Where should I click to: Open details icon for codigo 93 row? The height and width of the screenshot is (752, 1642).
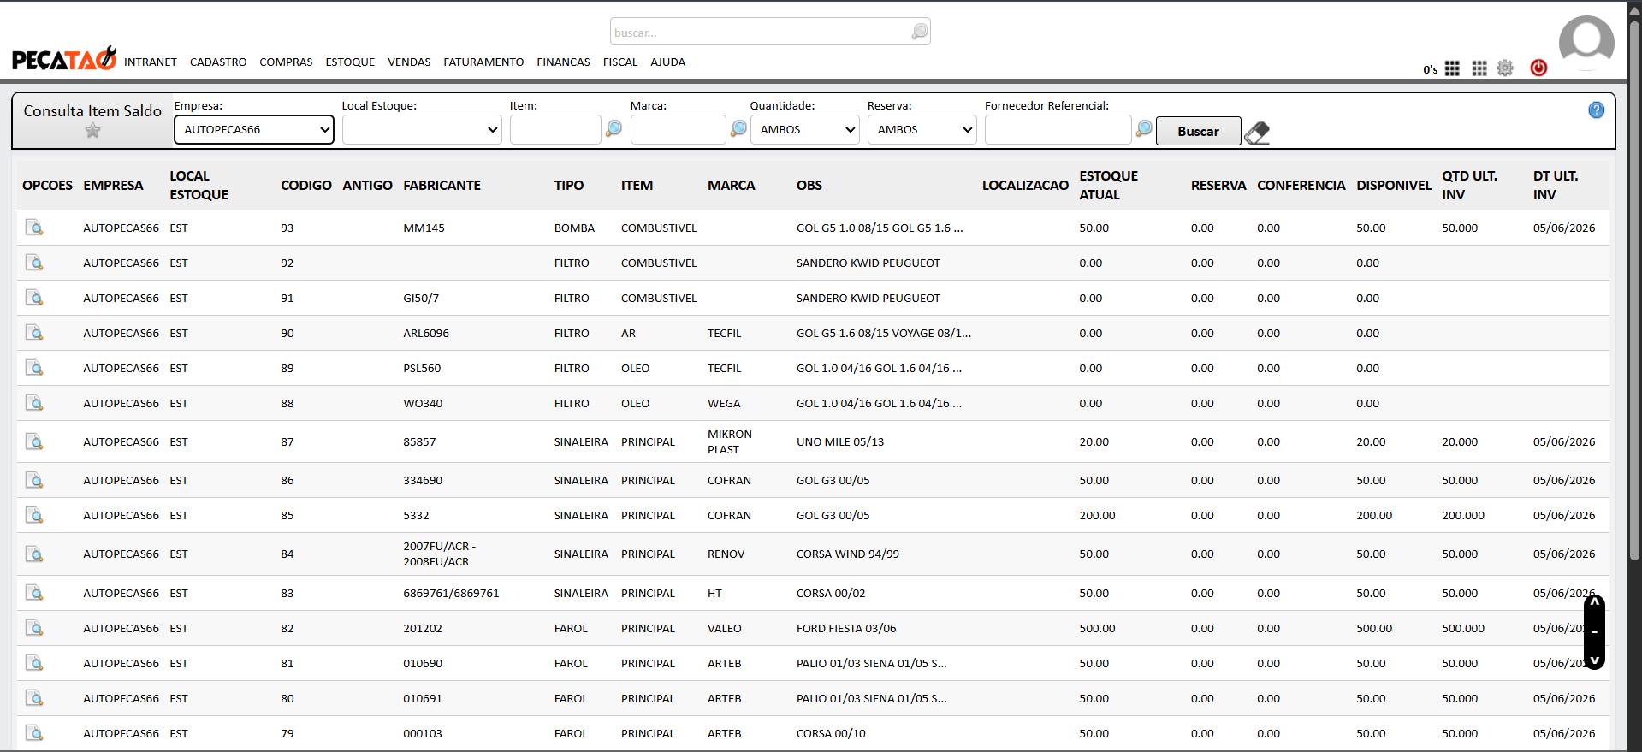[x=34, y=228]
